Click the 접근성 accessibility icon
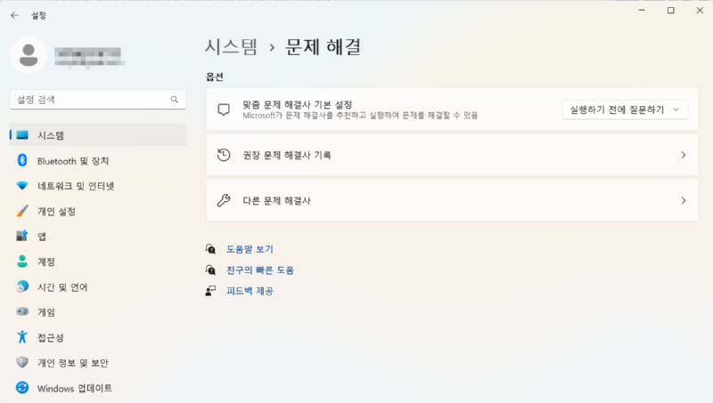 click(x=23, y=338)
